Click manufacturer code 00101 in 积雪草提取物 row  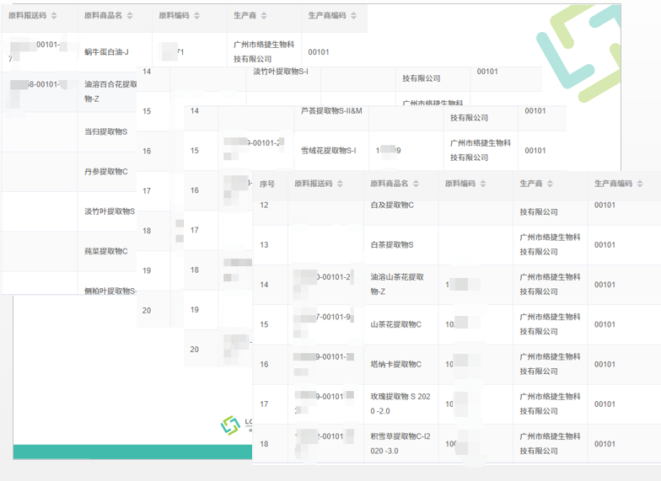point(605,444)
